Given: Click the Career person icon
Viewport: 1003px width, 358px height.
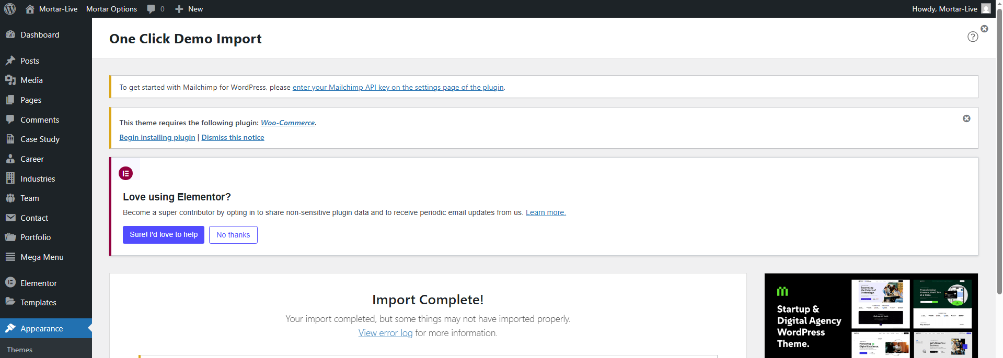Looking at the screenshot, I should [10, 159].
